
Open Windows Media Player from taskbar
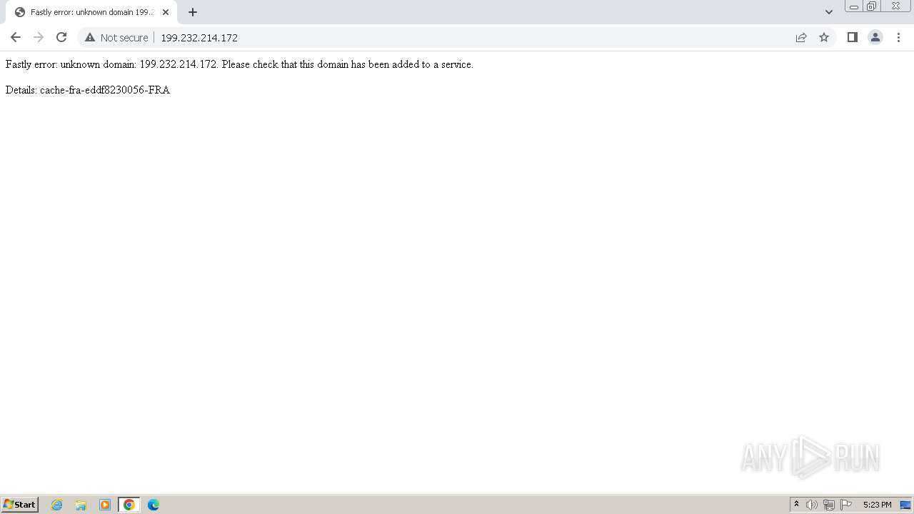(x=105, y=505)
